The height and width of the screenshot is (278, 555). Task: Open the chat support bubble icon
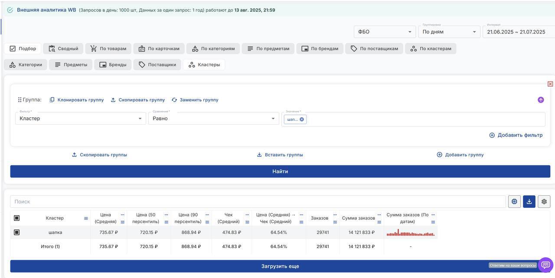click(x=545, y=265)
